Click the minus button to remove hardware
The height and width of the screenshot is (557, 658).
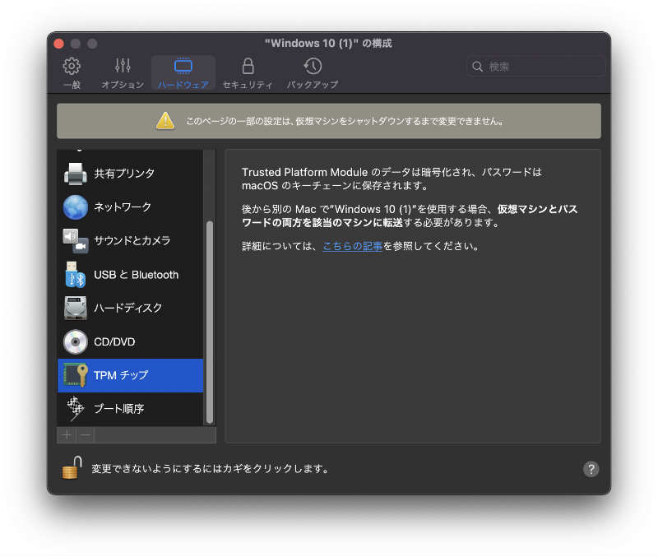click(x=86, y=435)
